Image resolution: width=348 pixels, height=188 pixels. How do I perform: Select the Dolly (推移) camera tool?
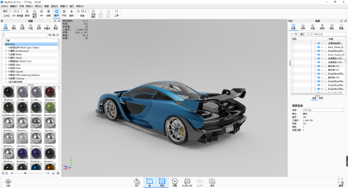pyautogui.click(x=72, y=13)
